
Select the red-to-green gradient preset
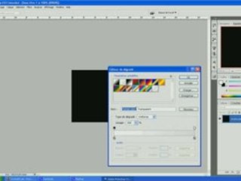[x=136, y=82]
